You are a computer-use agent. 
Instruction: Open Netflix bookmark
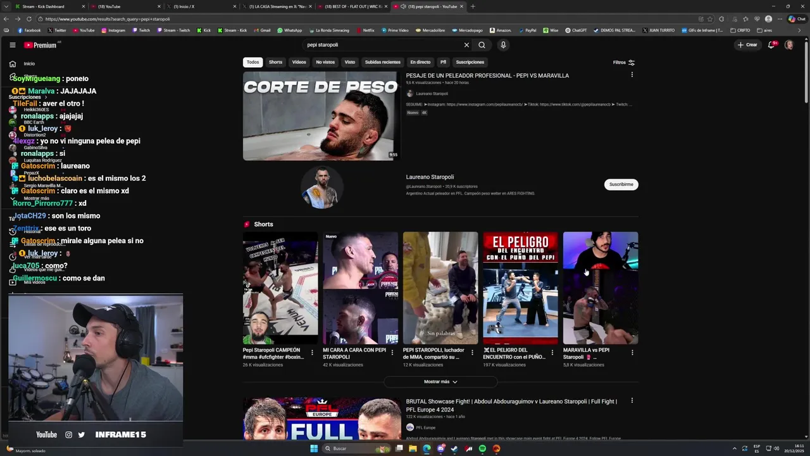click(x=365, y=30)
